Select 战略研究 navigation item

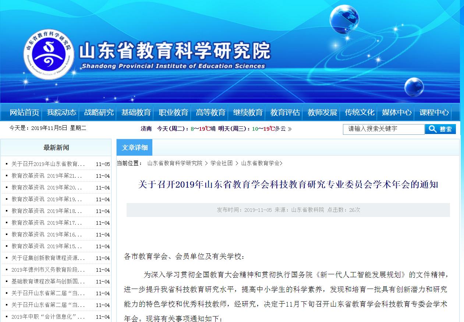(99, 112)
